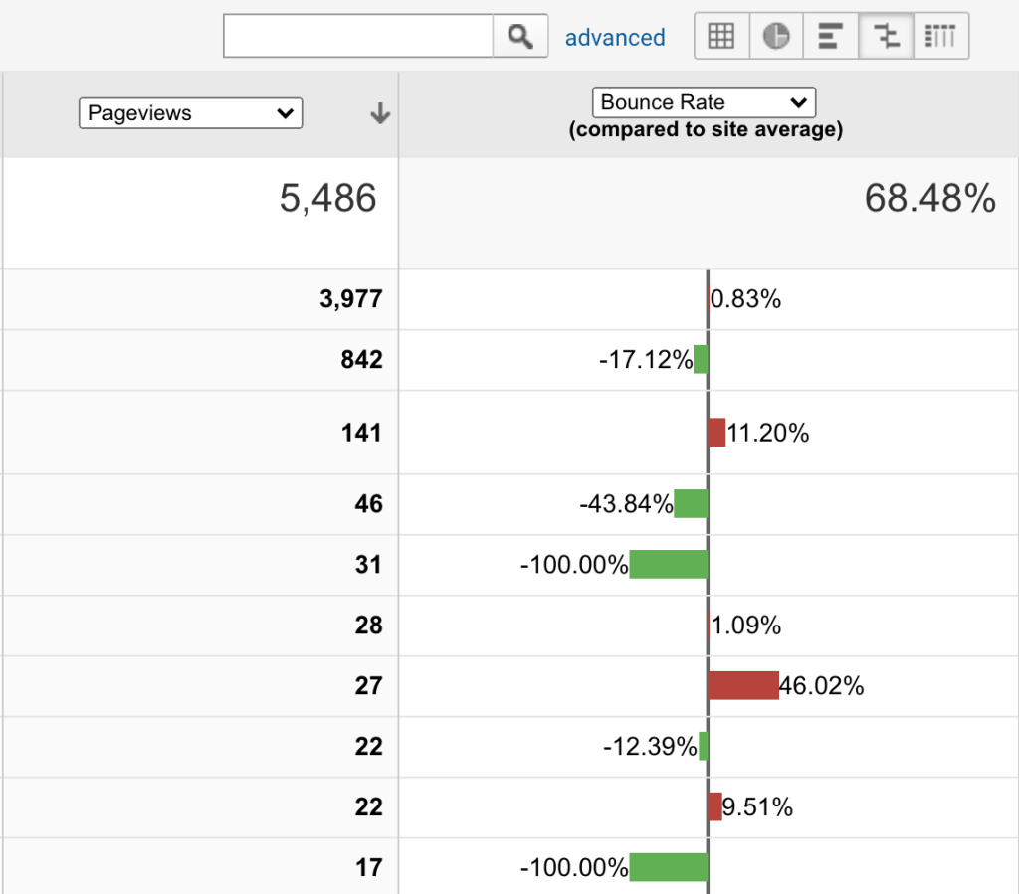The width and height of the screenshot is (1019, 894).
Task: Click the -43.84% bounce rate value
Action: click(627, 504)
